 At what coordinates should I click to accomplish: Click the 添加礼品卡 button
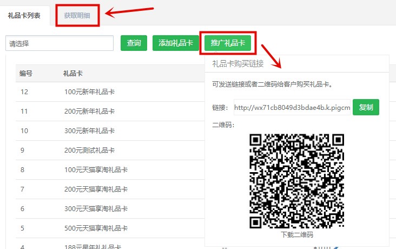pos(175,43)
